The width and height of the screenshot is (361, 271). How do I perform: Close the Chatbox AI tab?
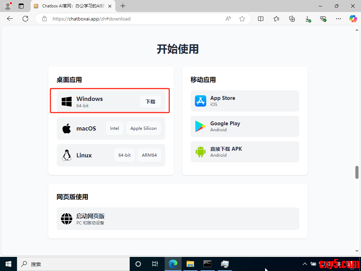pyautogui.click(x=110, y=6)
